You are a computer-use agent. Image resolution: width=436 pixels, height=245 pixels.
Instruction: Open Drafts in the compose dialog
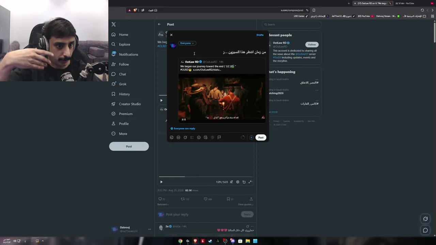click(260, 35)
